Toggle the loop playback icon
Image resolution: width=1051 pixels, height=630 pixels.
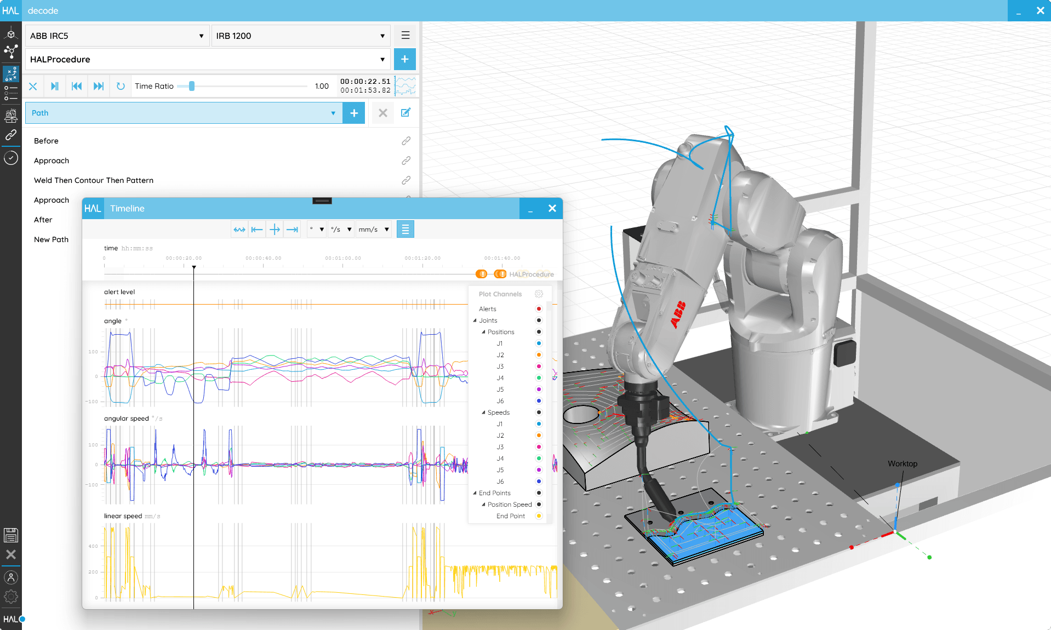[121, 86]
